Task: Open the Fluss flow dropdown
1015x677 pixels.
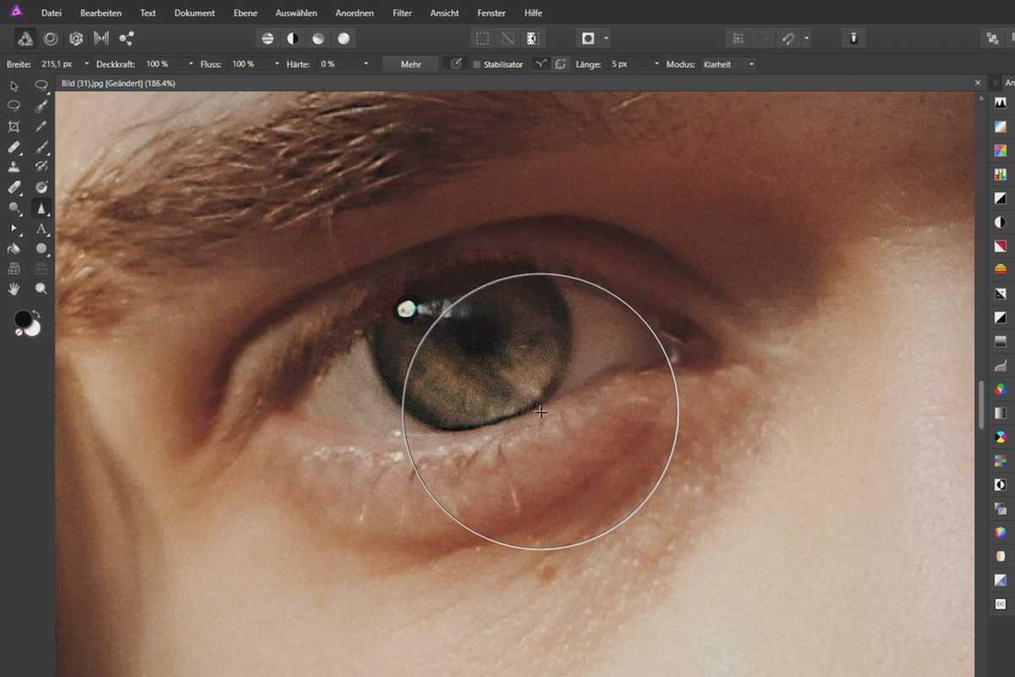Action: pyautogui.click(x=277, y=64)
